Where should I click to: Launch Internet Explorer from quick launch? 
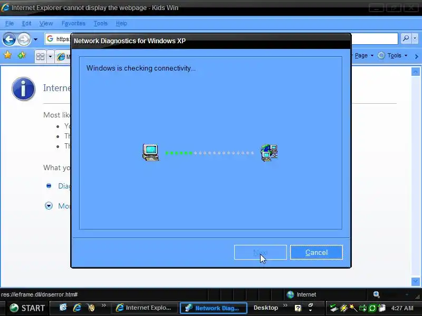[x=77, y=308]
